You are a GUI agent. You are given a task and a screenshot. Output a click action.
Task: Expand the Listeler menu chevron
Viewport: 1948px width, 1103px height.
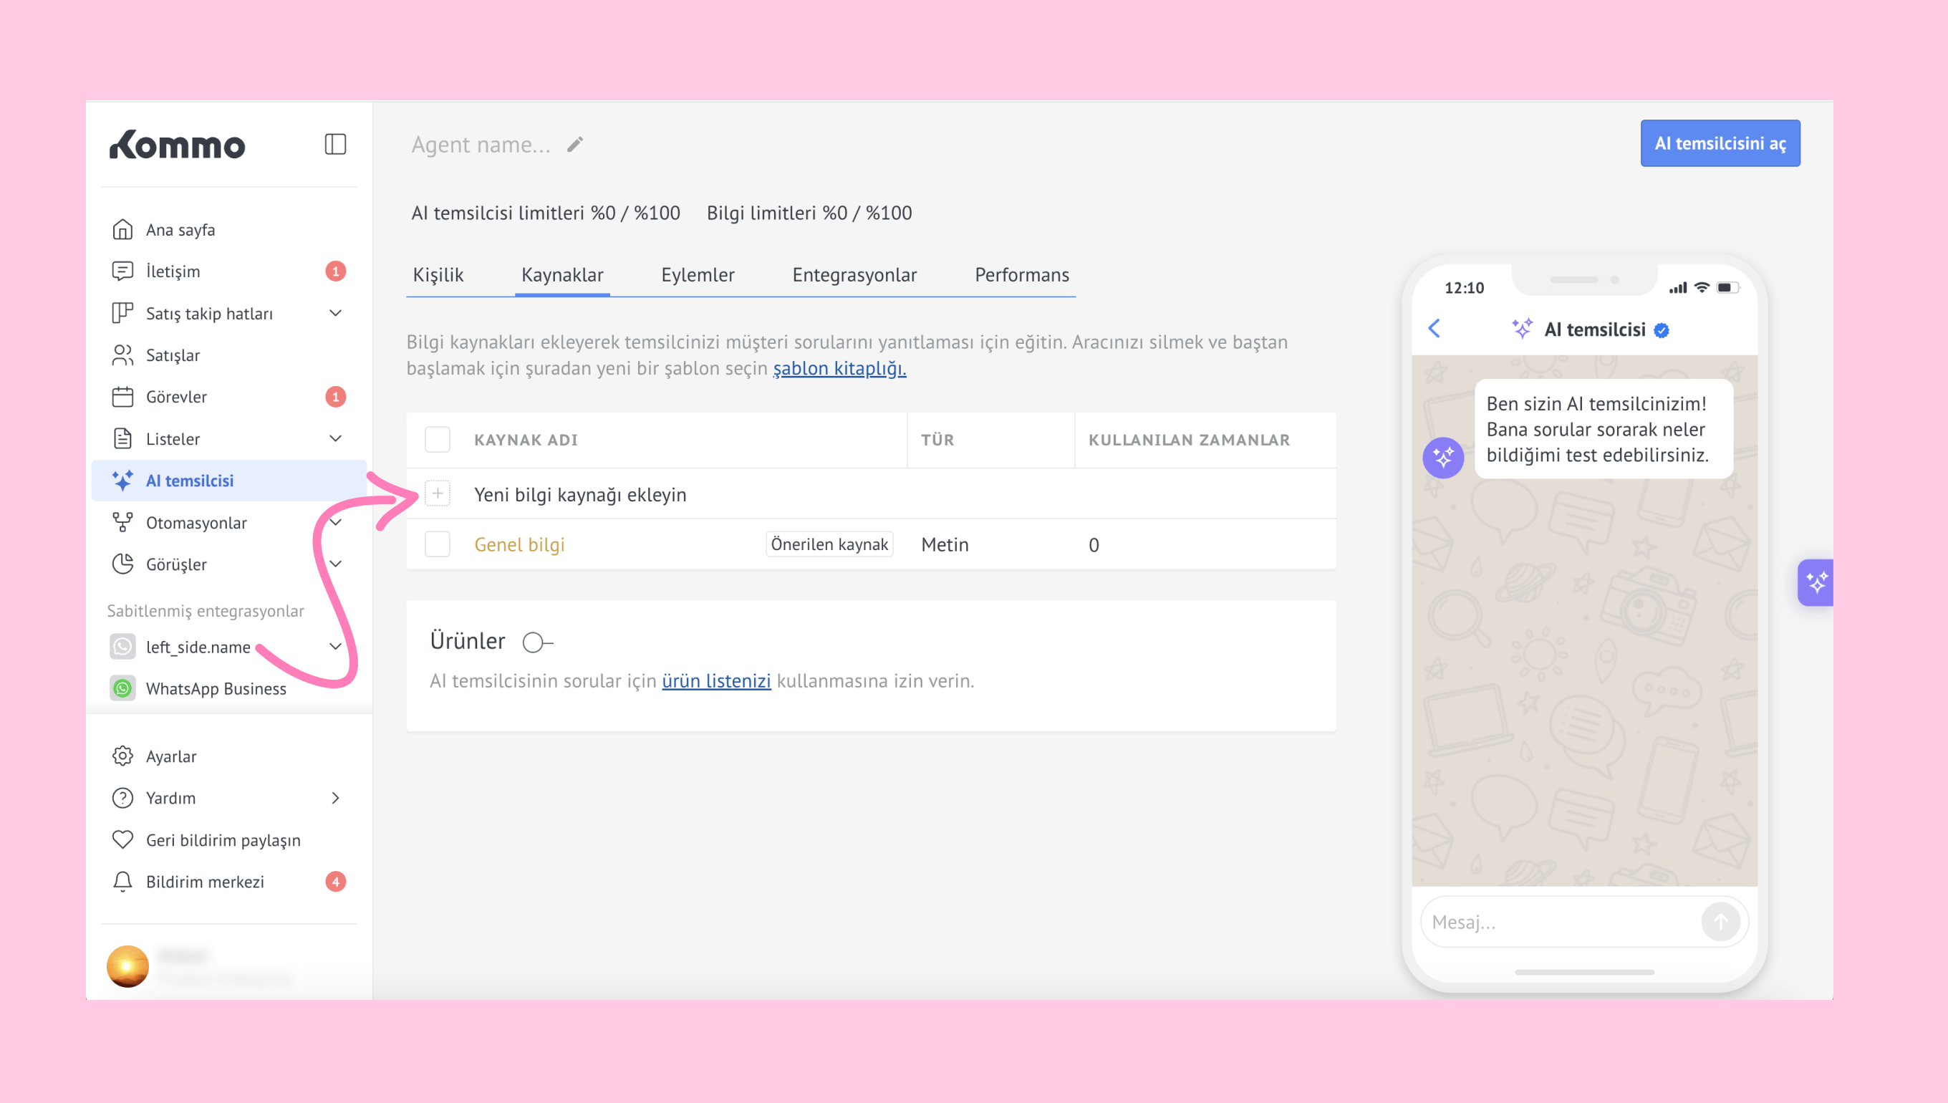[335, 438]
